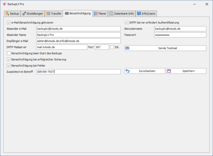
Task: Switch to the Einstellungen tab
Action: tap(32, 14)
